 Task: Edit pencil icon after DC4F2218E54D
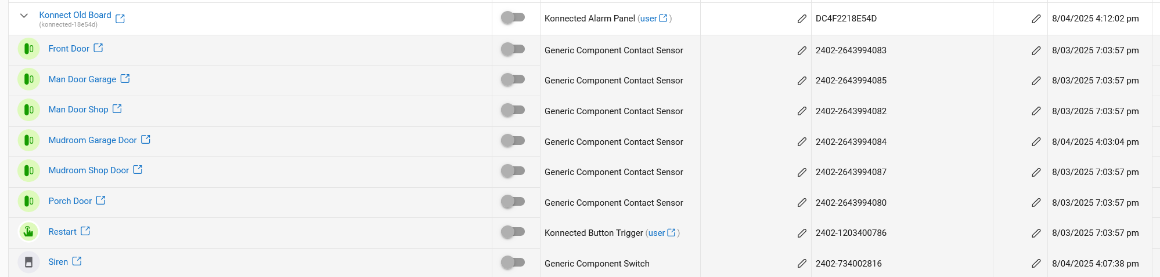pyautogui.click(x=1036, y=19)
